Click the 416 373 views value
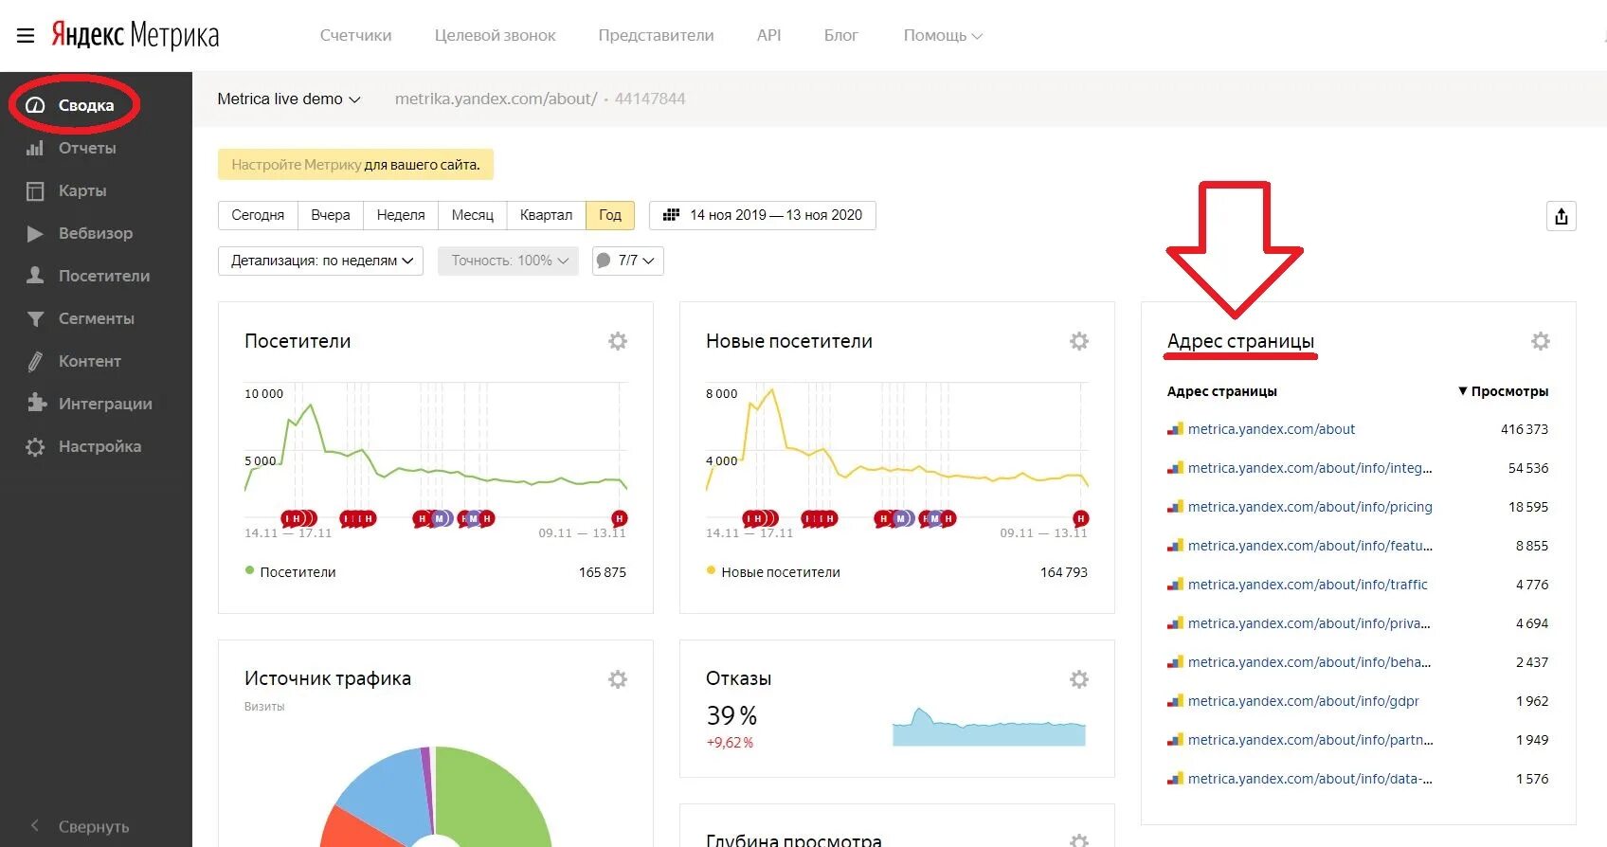This screenshot has width=1607, height=847. pos(1525,429)
